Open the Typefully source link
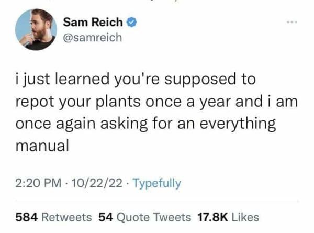 156,183
